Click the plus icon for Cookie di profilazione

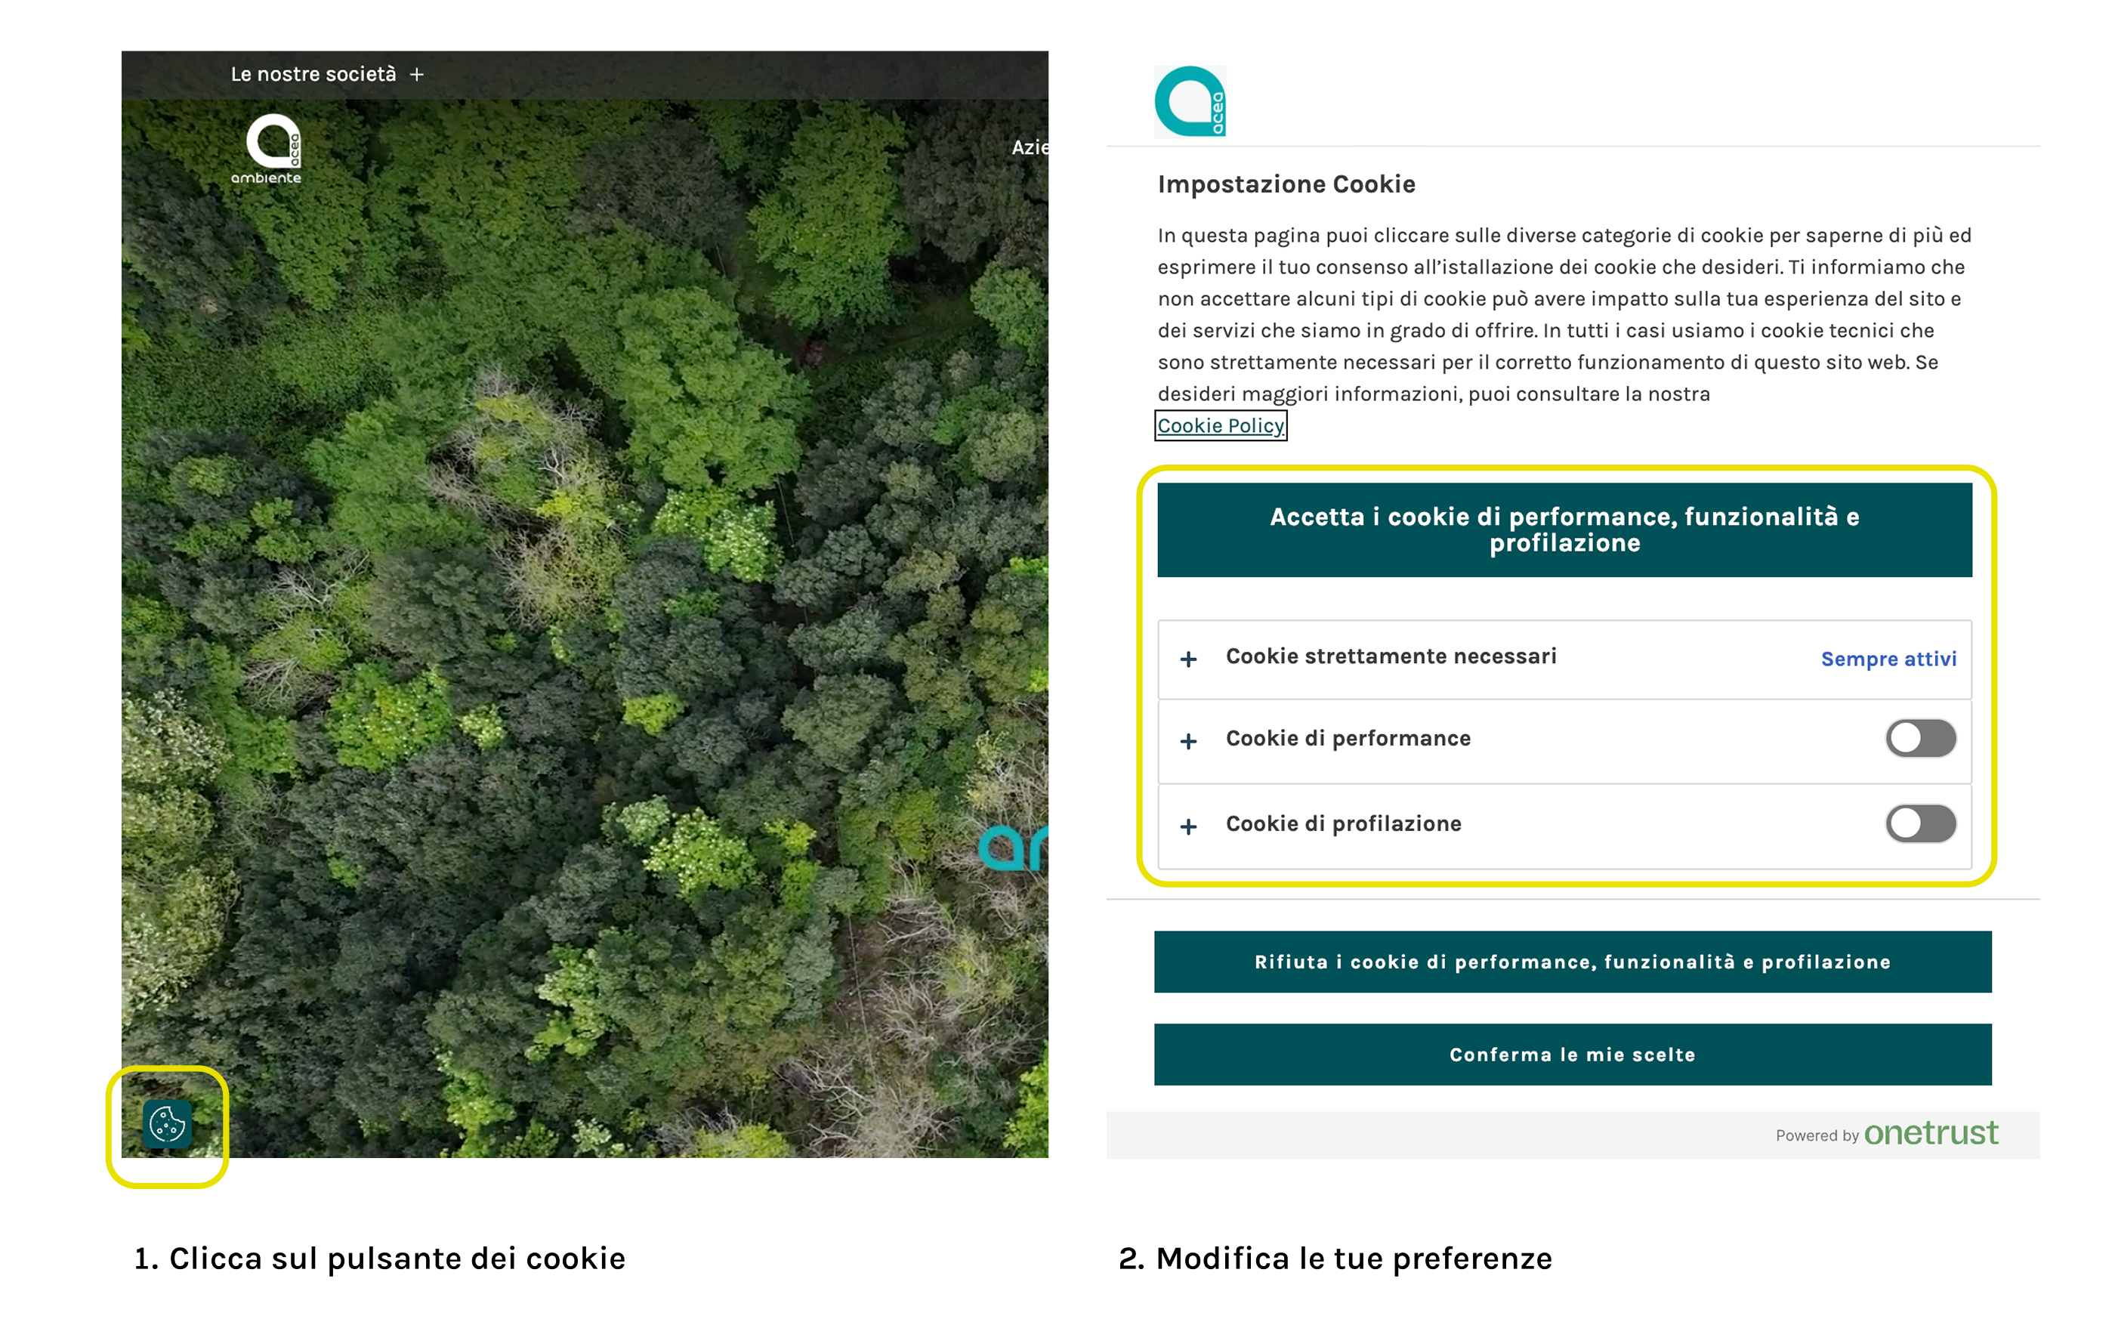tap(1188, 826)
